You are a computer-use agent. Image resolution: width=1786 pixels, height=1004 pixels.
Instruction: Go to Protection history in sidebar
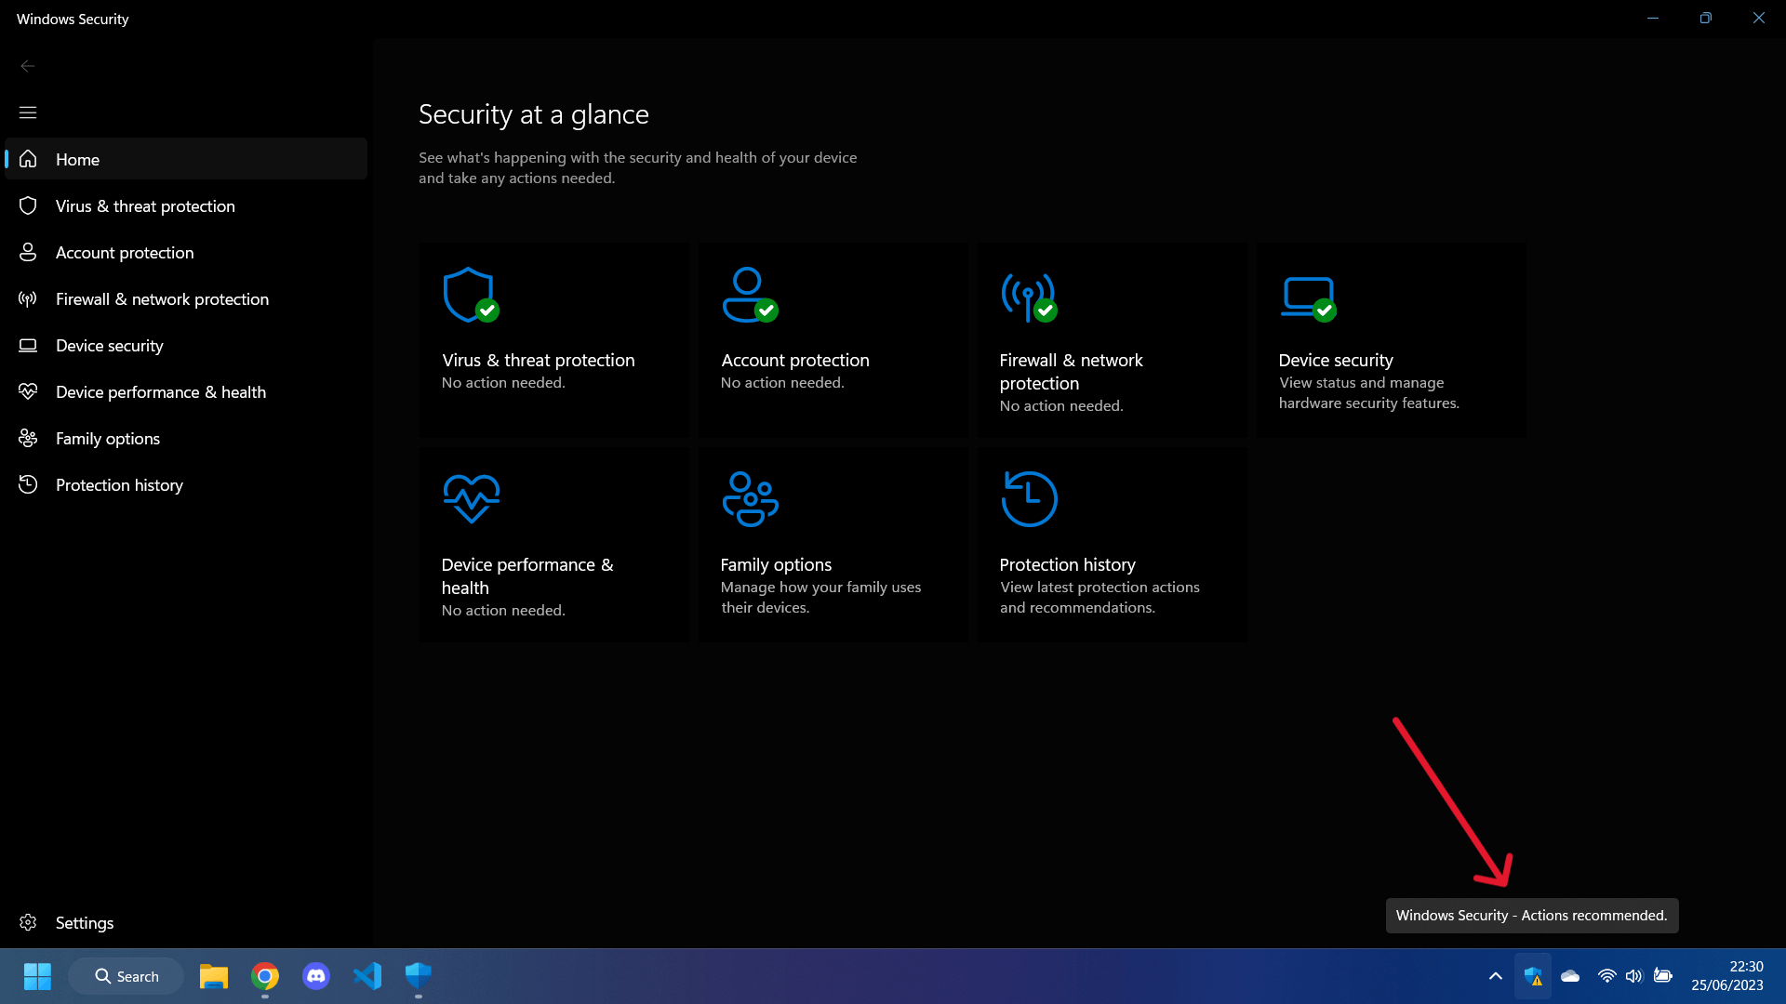tap(119, 485)
